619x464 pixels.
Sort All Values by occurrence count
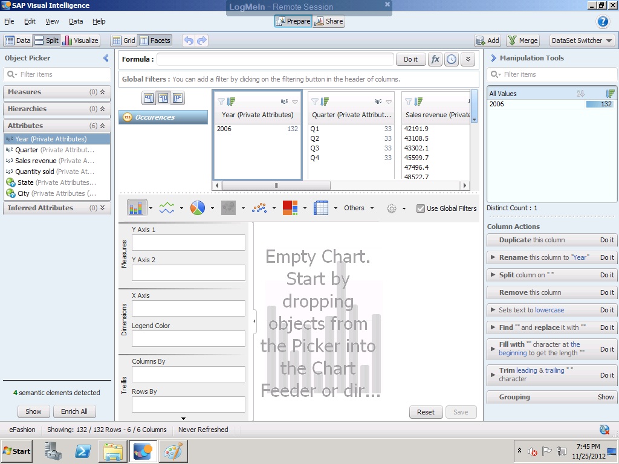[610, 94]
